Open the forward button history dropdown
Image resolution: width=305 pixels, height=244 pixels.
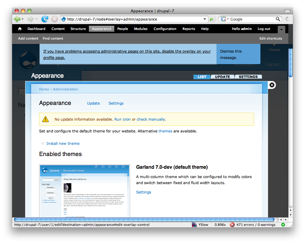[x=37, y=19]
